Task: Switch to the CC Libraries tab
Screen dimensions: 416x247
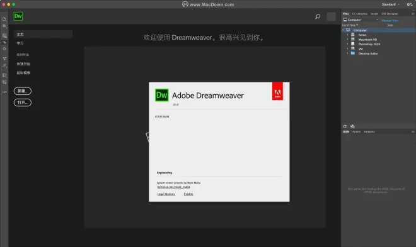Action: click(360, 14)
